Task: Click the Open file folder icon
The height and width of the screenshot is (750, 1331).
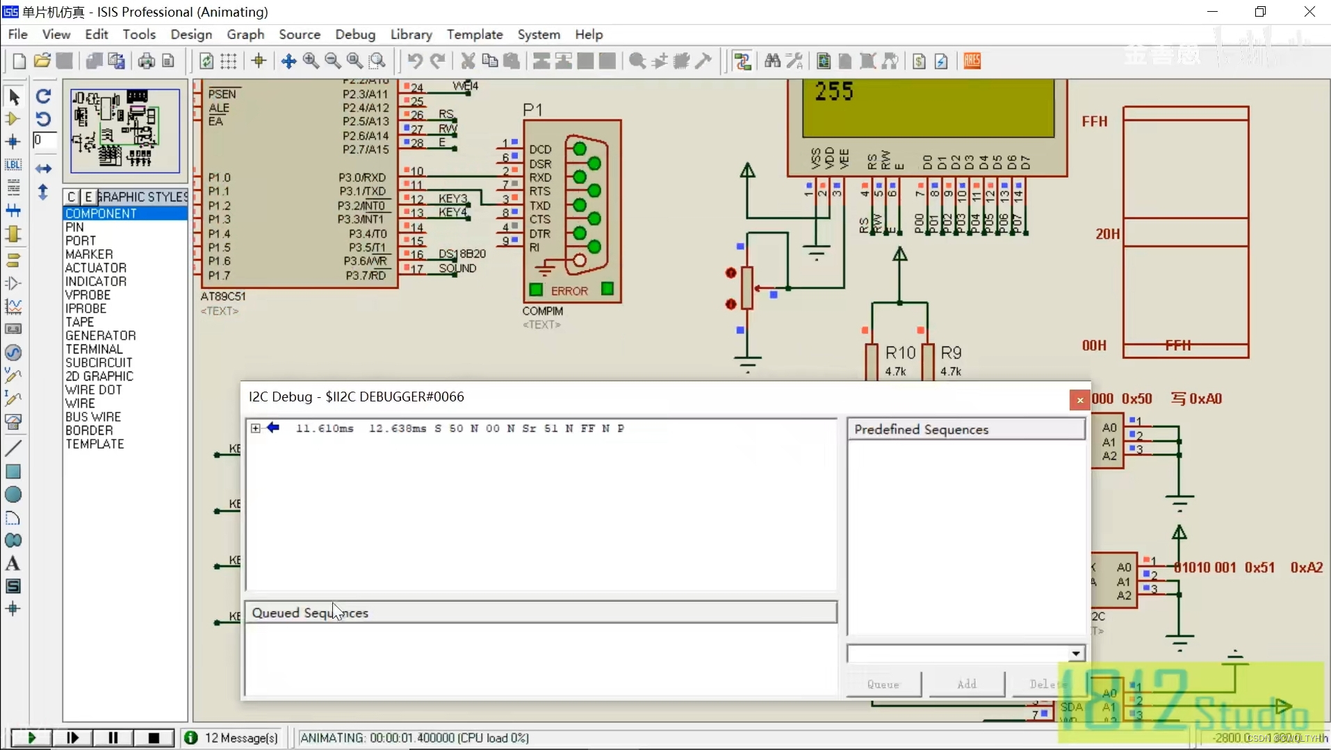Action: (x=42, y=61)
